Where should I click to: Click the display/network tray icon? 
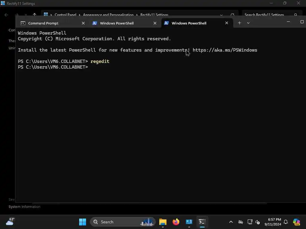(250, 222)
